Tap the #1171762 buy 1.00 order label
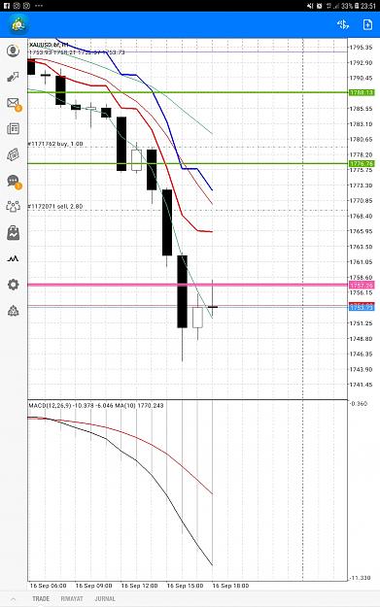The image size is (380, 607). tap(55, 144)
